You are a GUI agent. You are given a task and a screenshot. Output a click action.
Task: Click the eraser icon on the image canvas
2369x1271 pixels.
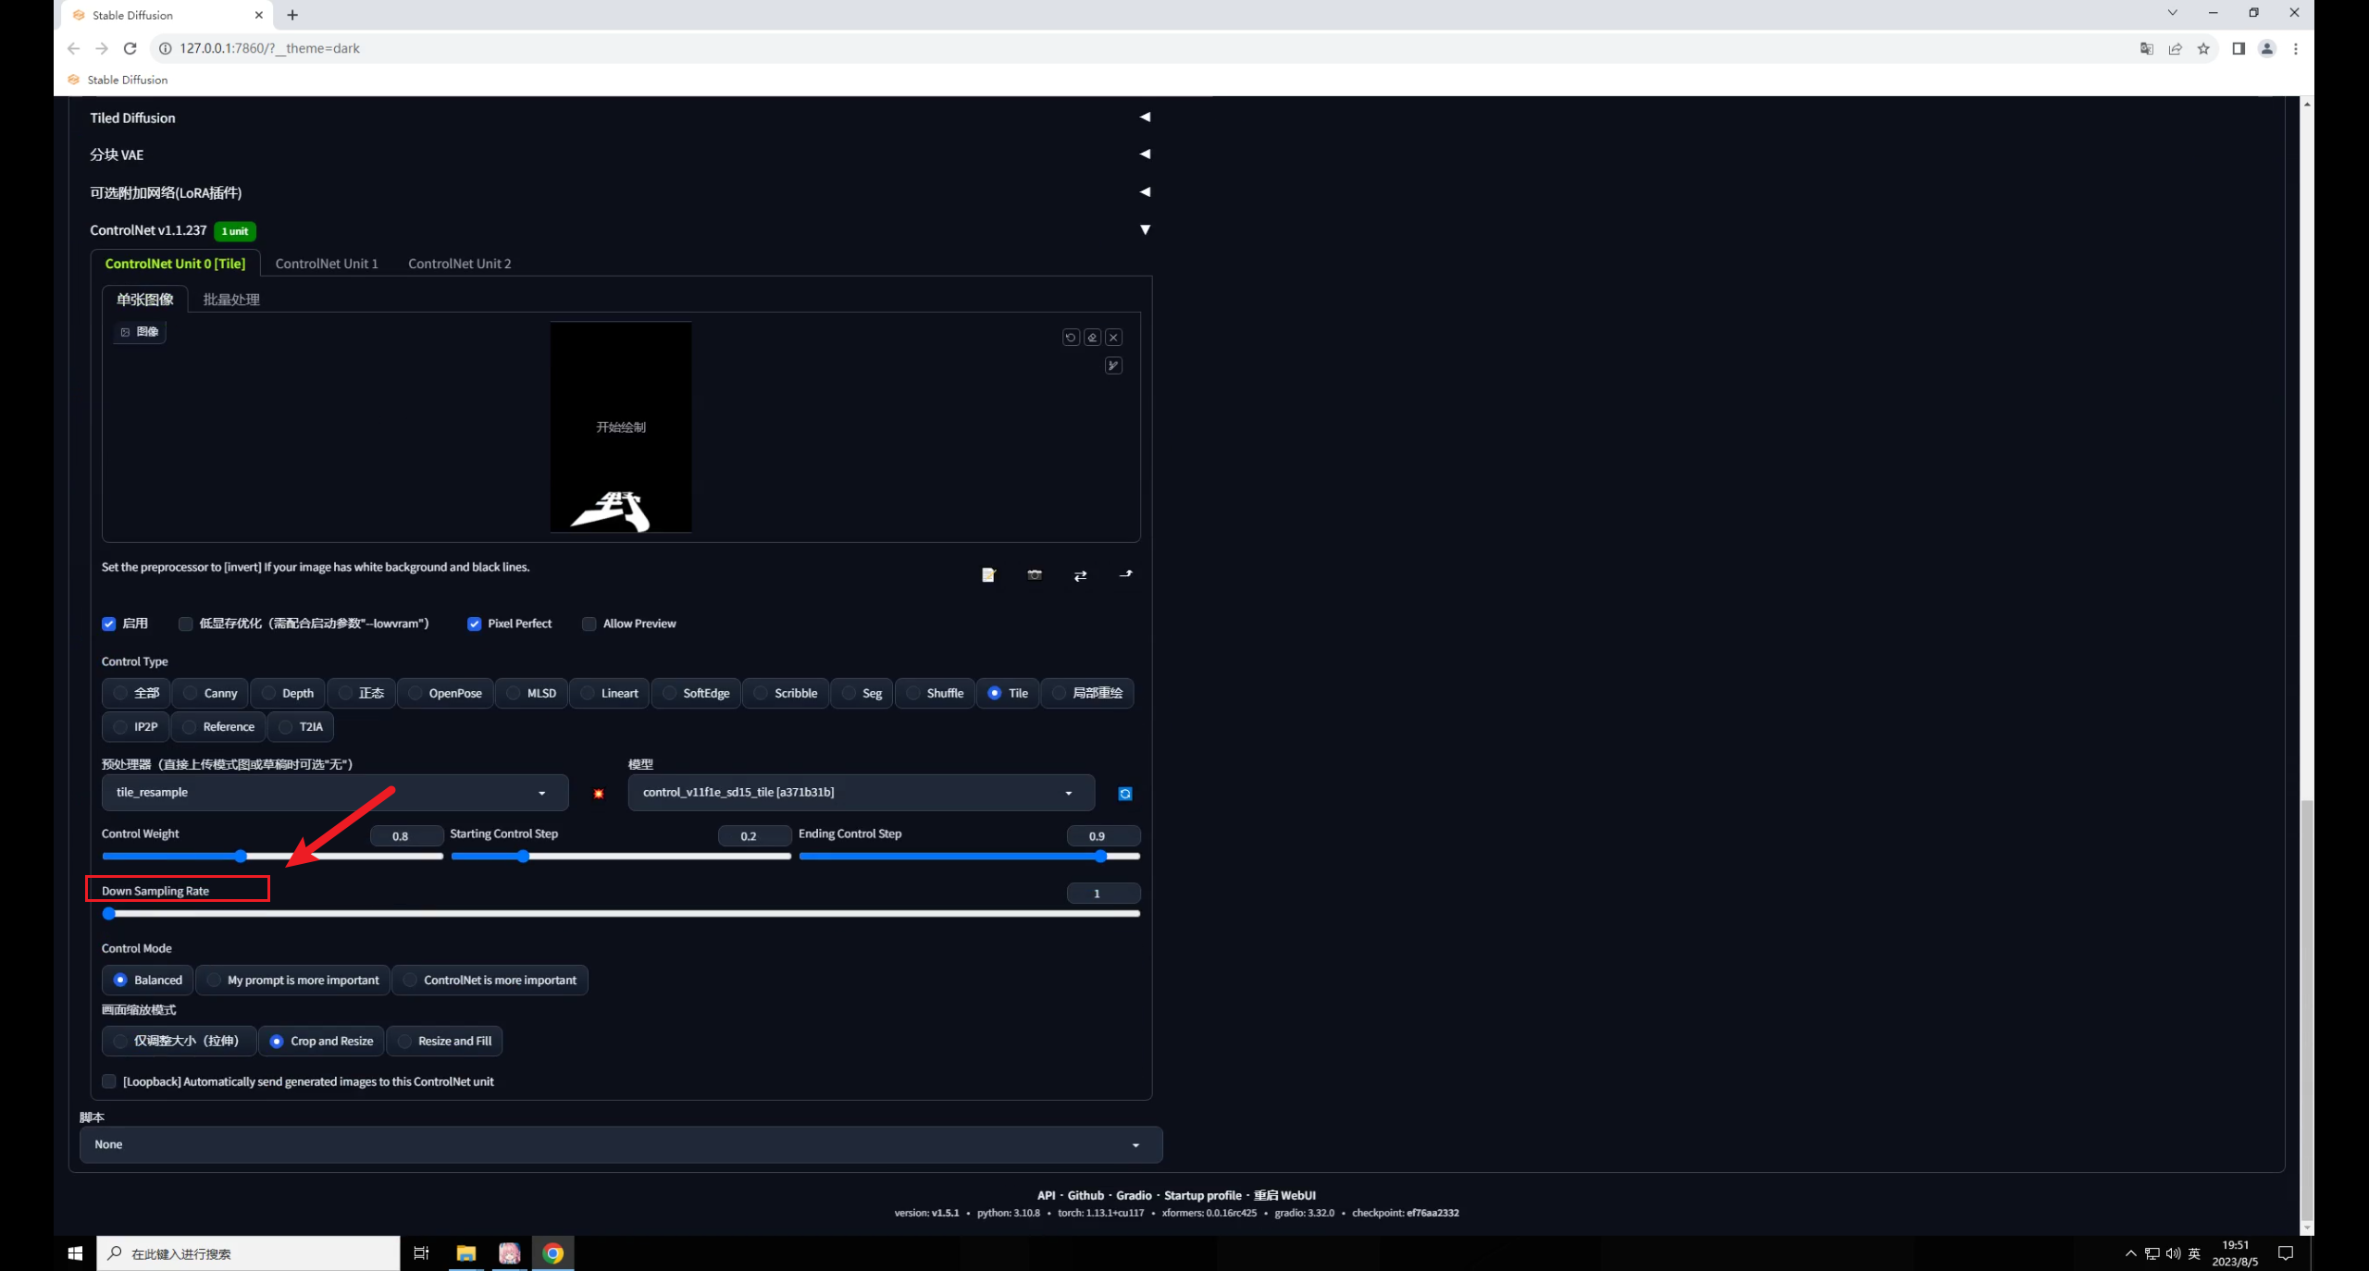coord(1092,338)
